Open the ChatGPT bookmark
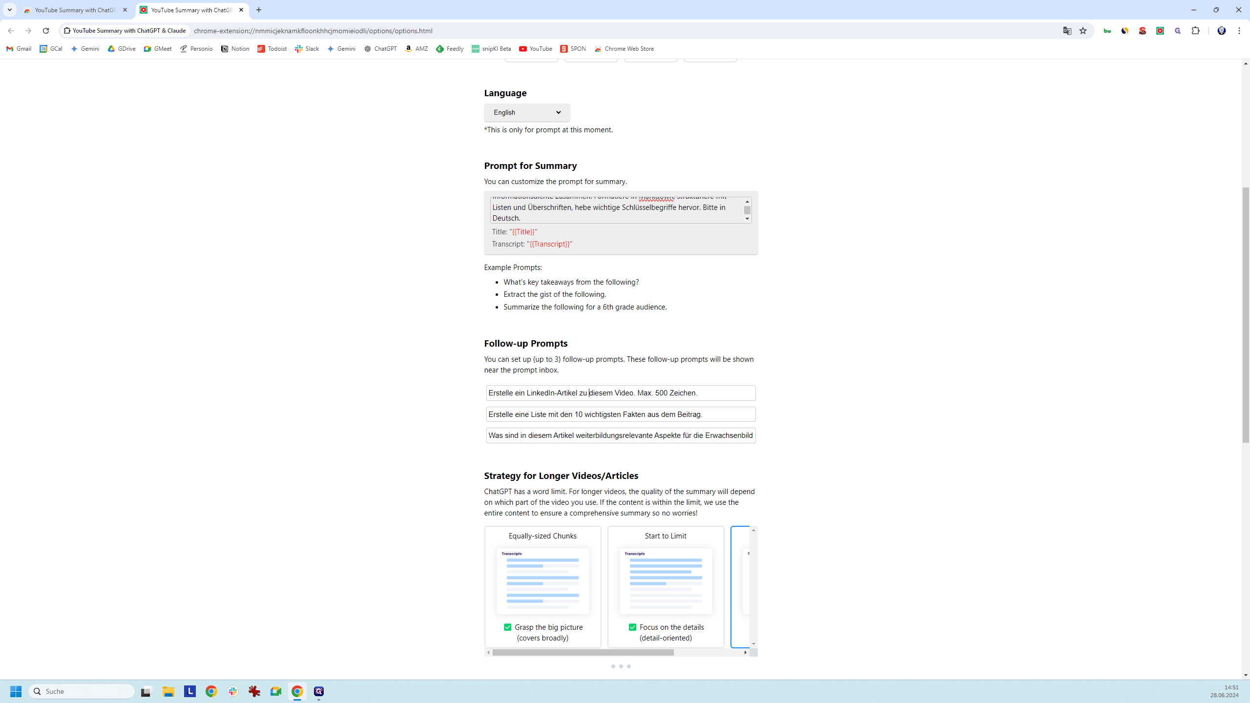The height and width of the screenshot is (703, 1250). click(380, 49)
